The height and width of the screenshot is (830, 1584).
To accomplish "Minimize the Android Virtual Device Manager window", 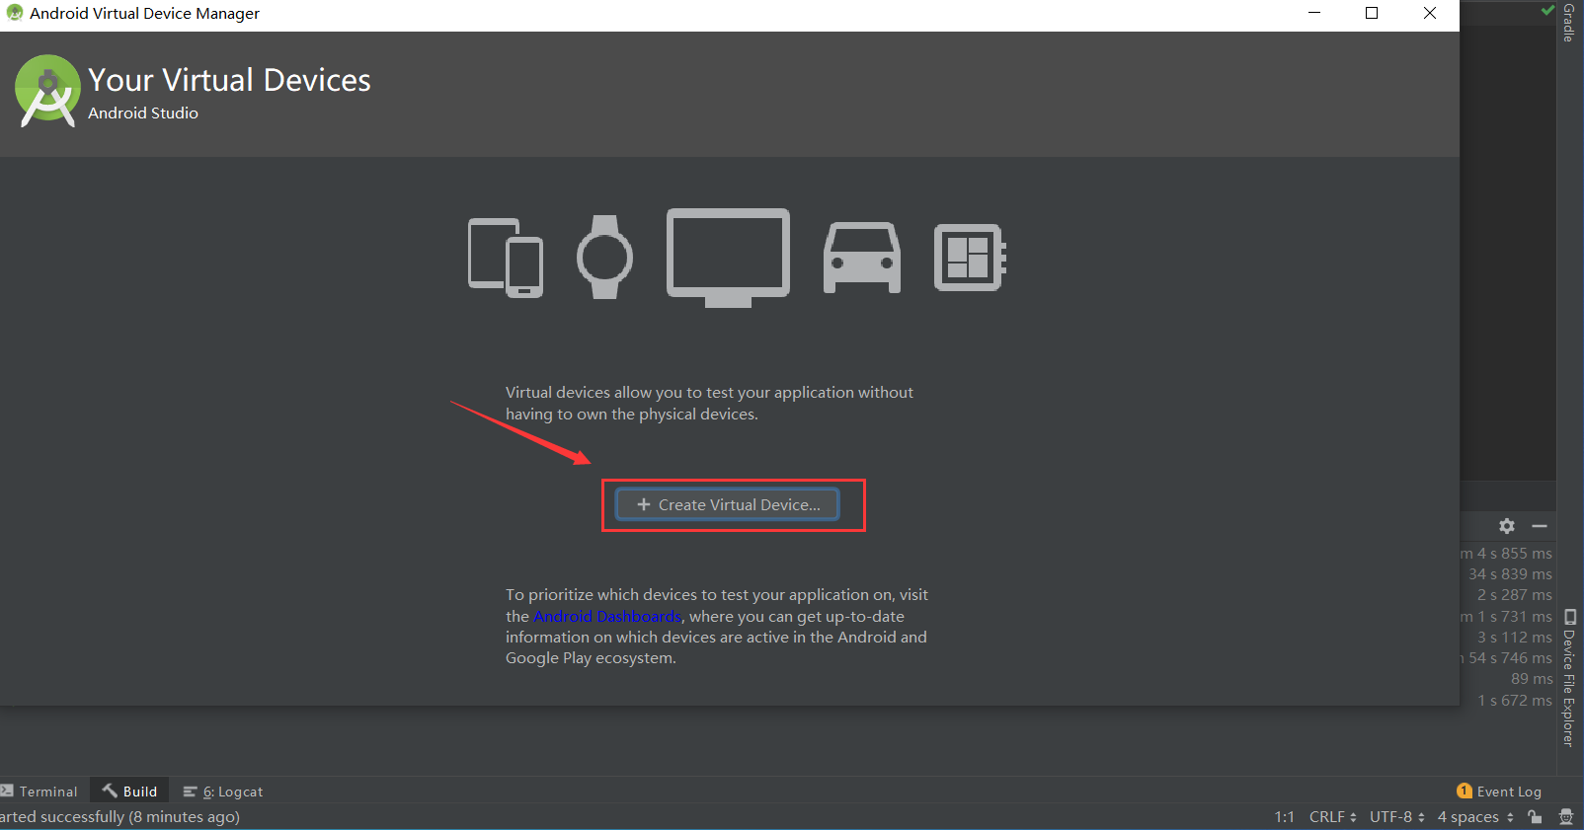I will point(1314,13).
